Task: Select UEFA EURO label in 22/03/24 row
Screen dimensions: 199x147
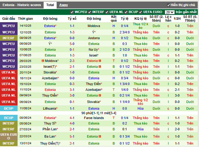Action: [x=8, y=136]
